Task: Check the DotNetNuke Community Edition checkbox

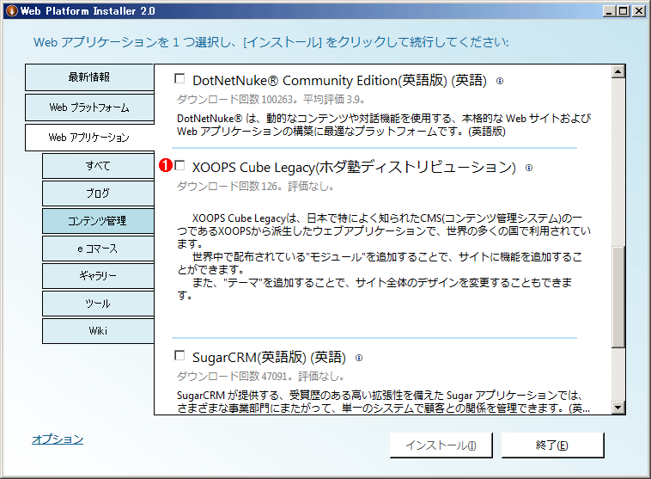Action: pos(179,78)
